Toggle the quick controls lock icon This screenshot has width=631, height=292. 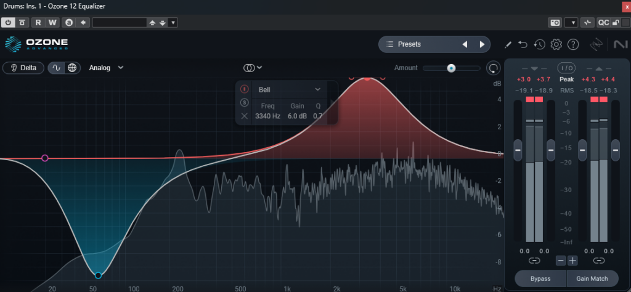coord(615,23)
